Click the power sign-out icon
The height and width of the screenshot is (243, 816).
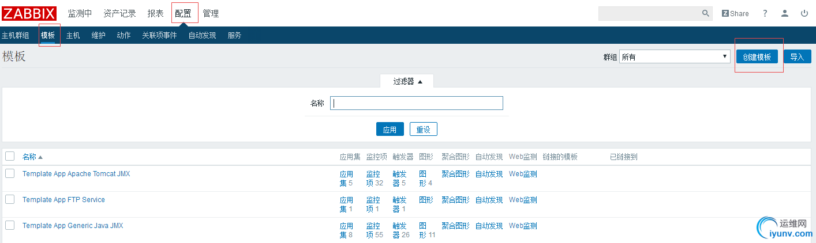pyautogui.click(x=804, y=13)
